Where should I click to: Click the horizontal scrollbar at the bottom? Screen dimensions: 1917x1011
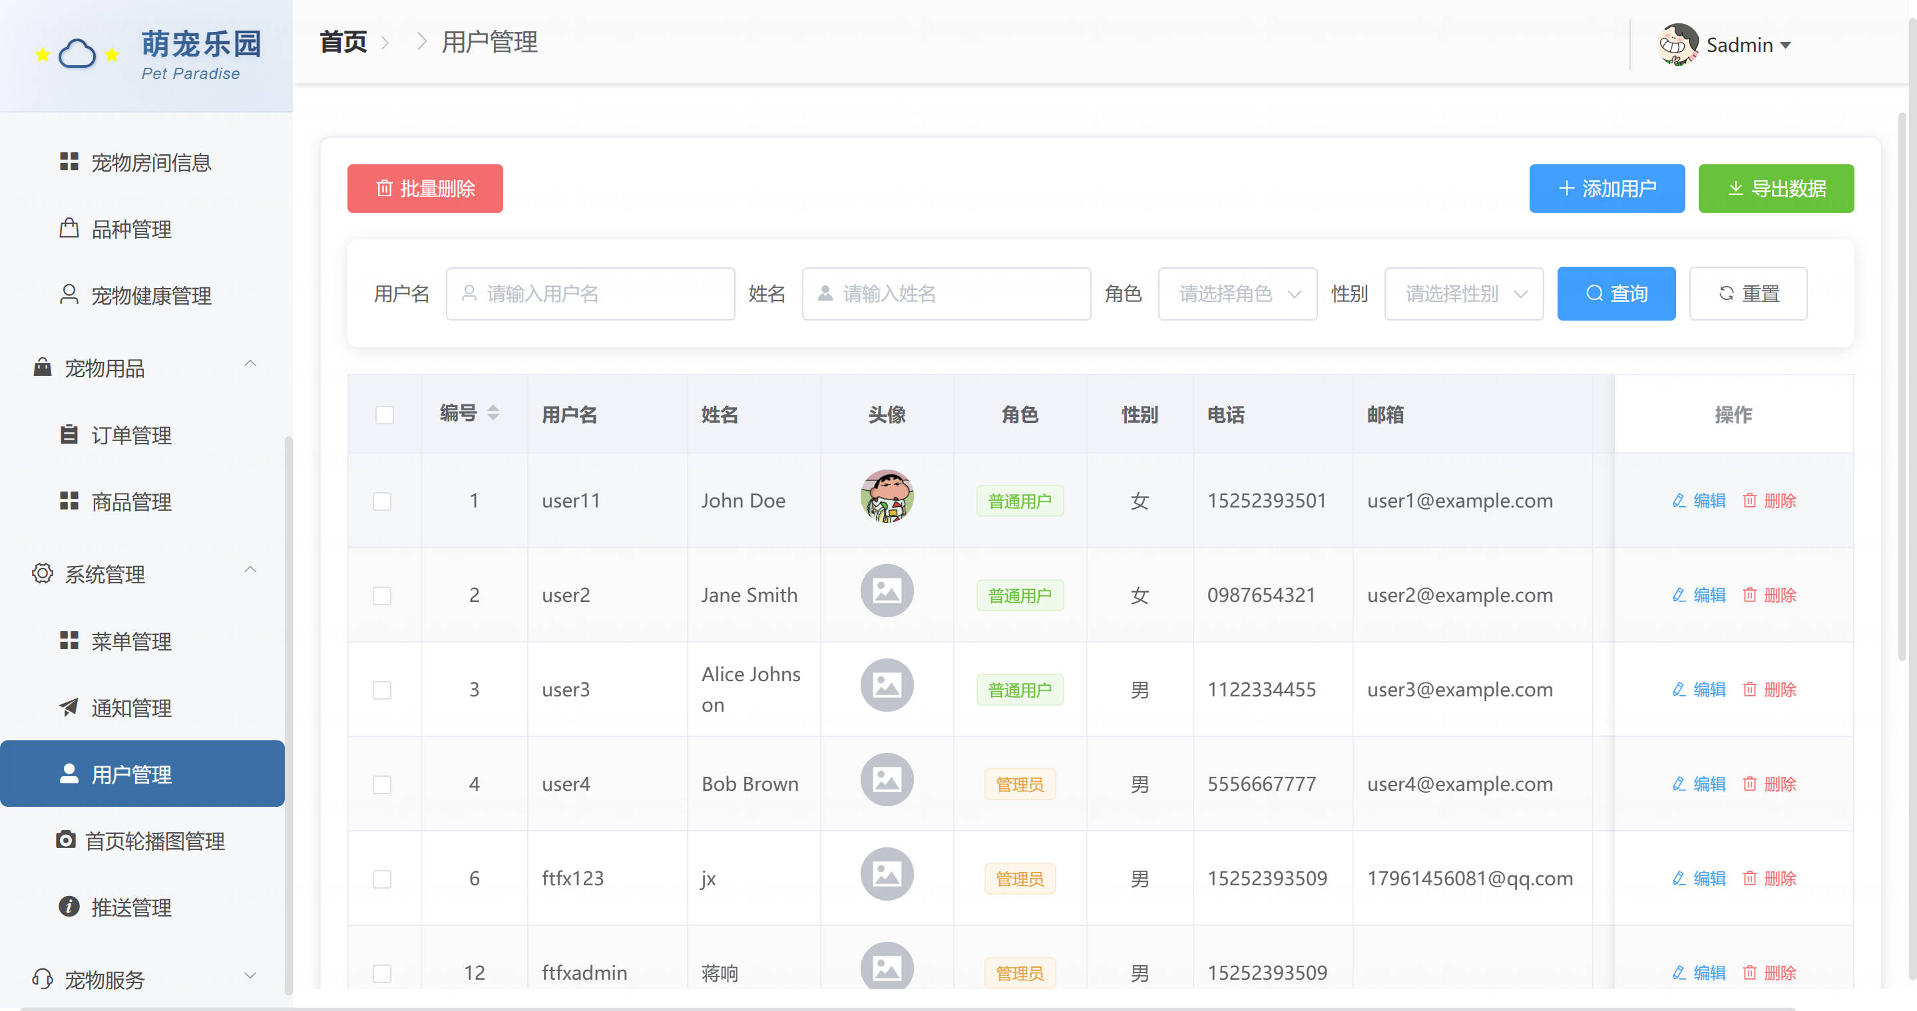908,1008
